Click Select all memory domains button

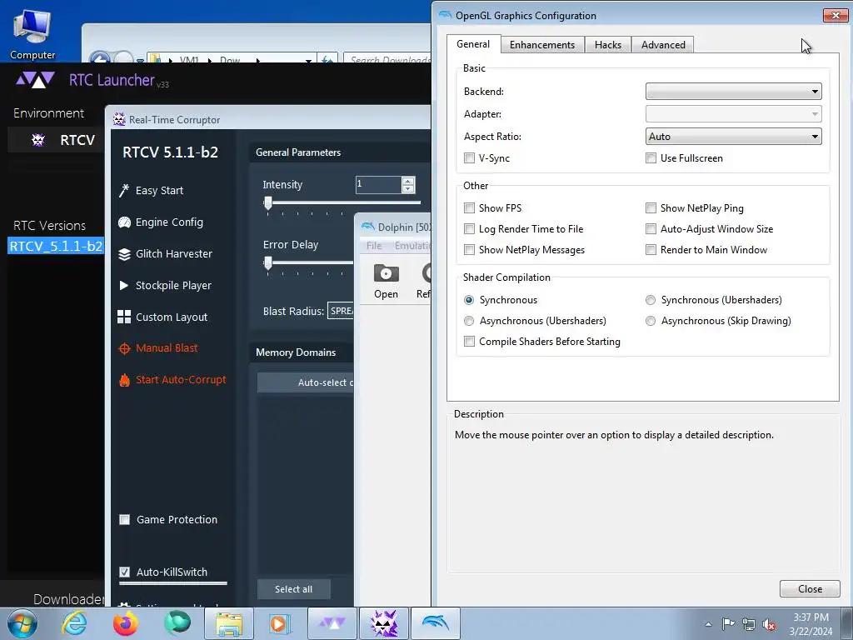[x=294, y=589]
